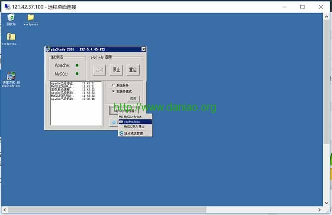Viewport: 332px width, 215px height.
Task: Choose MySQL导入导出 from the popup menu
Action: pyautogui.click(x=135, y=127)
